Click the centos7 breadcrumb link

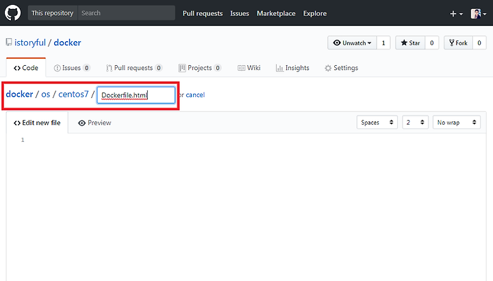[x=73, y=94]
